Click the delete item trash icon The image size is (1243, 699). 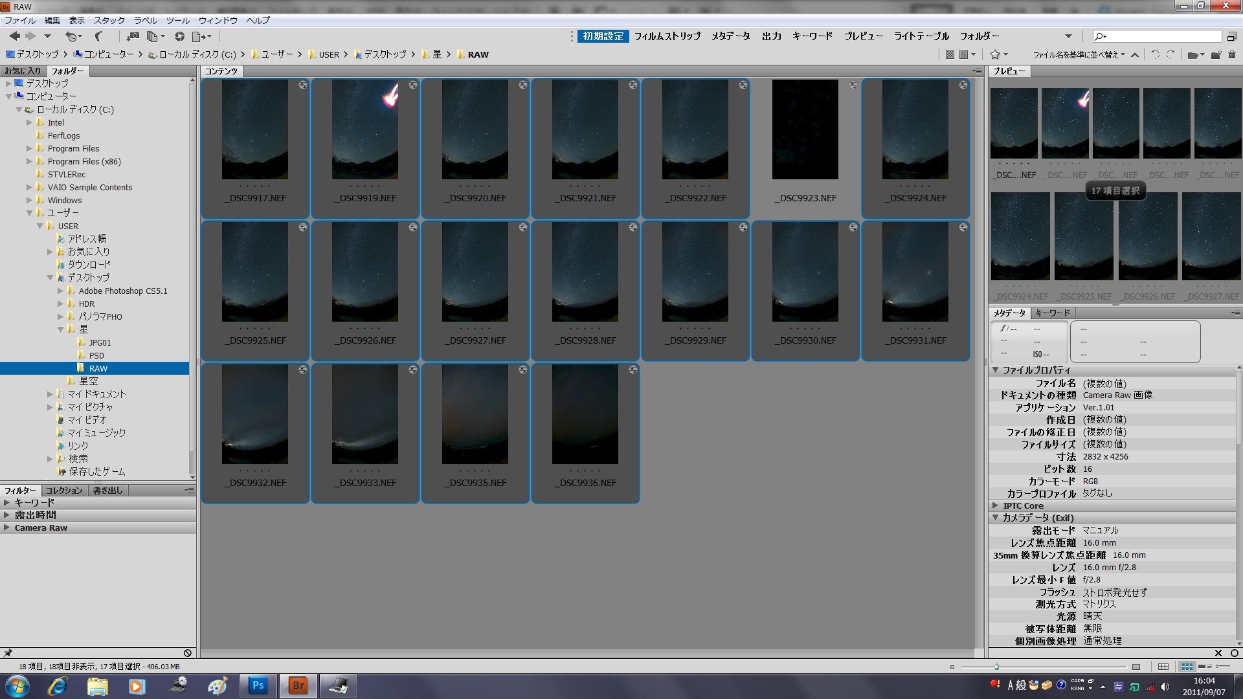tap(1232, 55)
